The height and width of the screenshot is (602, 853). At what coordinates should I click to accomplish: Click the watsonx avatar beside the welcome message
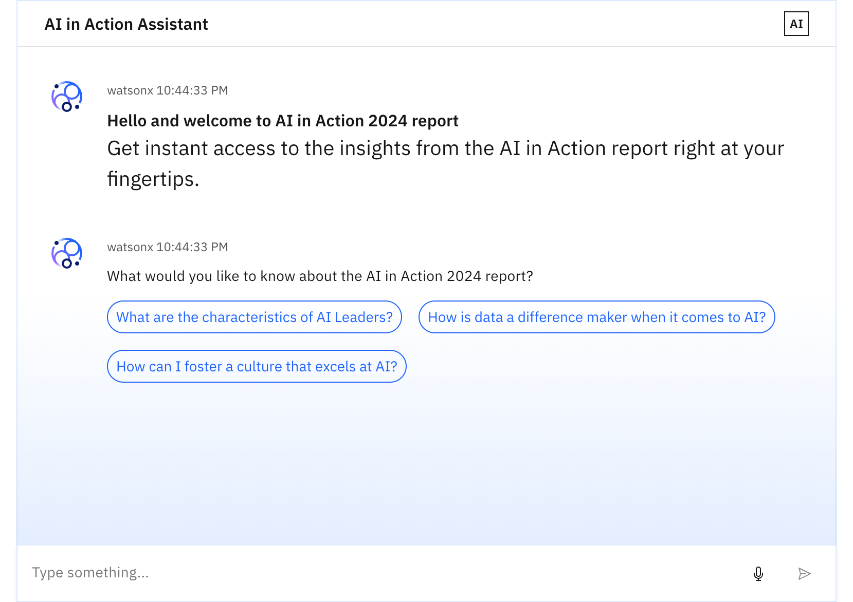point(67,96)
